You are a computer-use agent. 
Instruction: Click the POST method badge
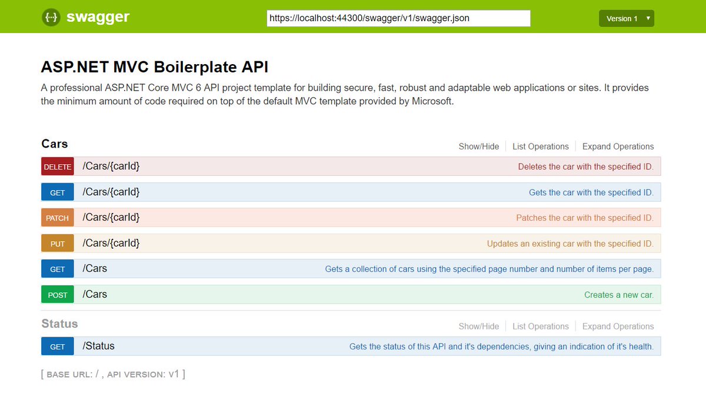pos(58,295)
